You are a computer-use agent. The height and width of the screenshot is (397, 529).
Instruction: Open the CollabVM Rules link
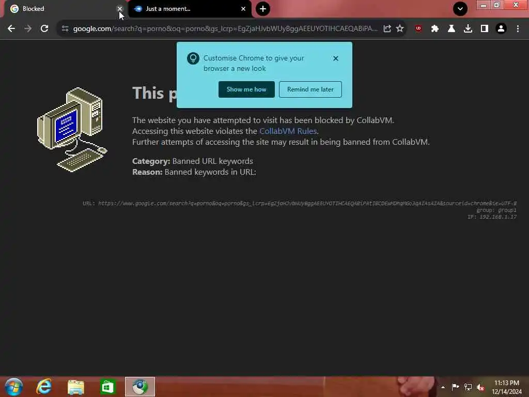pyautogui.click(x=288, y=131)
